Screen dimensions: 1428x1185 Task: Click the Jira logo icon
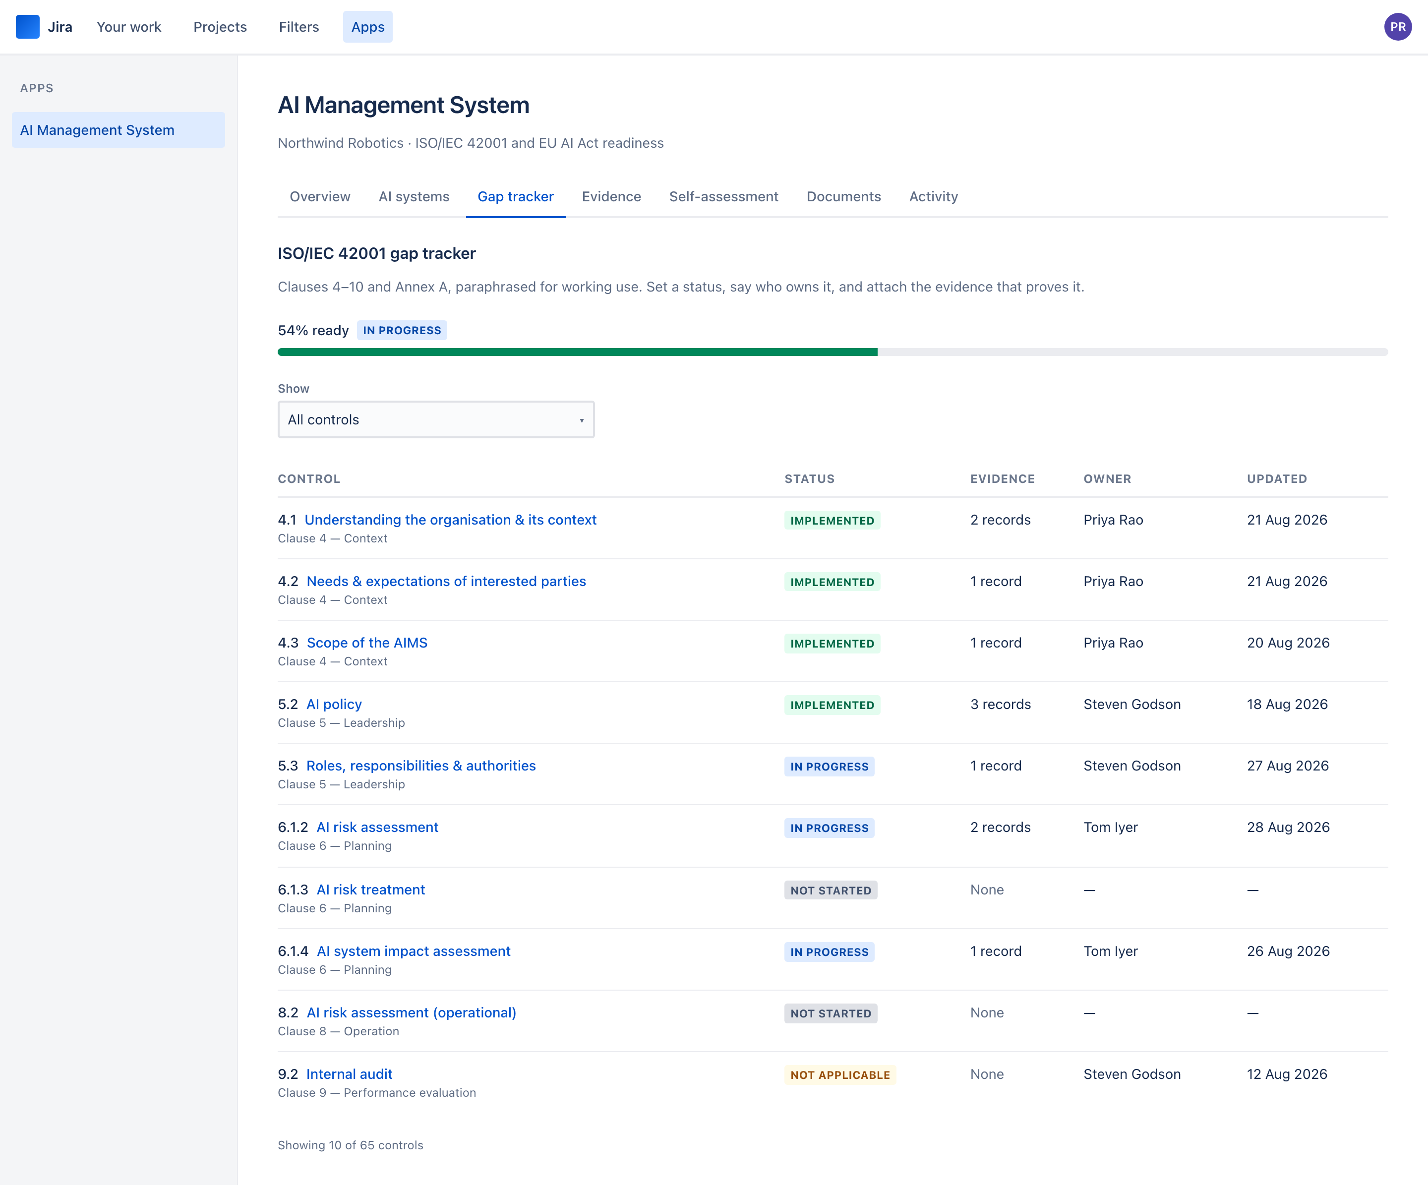27,26
